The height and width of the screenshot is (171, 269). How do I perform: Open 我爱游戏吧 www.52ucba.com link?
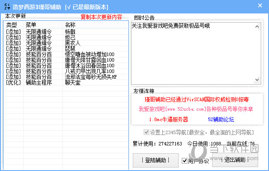click(x=196, y=109)
